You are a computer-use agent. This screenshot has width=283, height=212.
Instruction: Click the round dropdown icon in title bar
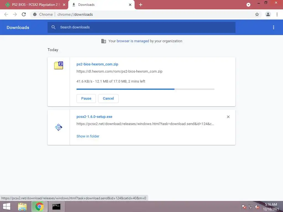point(248,5)
